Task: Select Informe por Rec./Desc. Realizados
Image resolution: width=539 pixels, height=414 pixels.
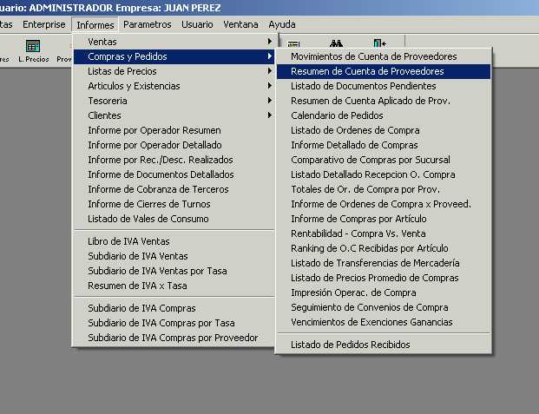Action: coord(174,160)
